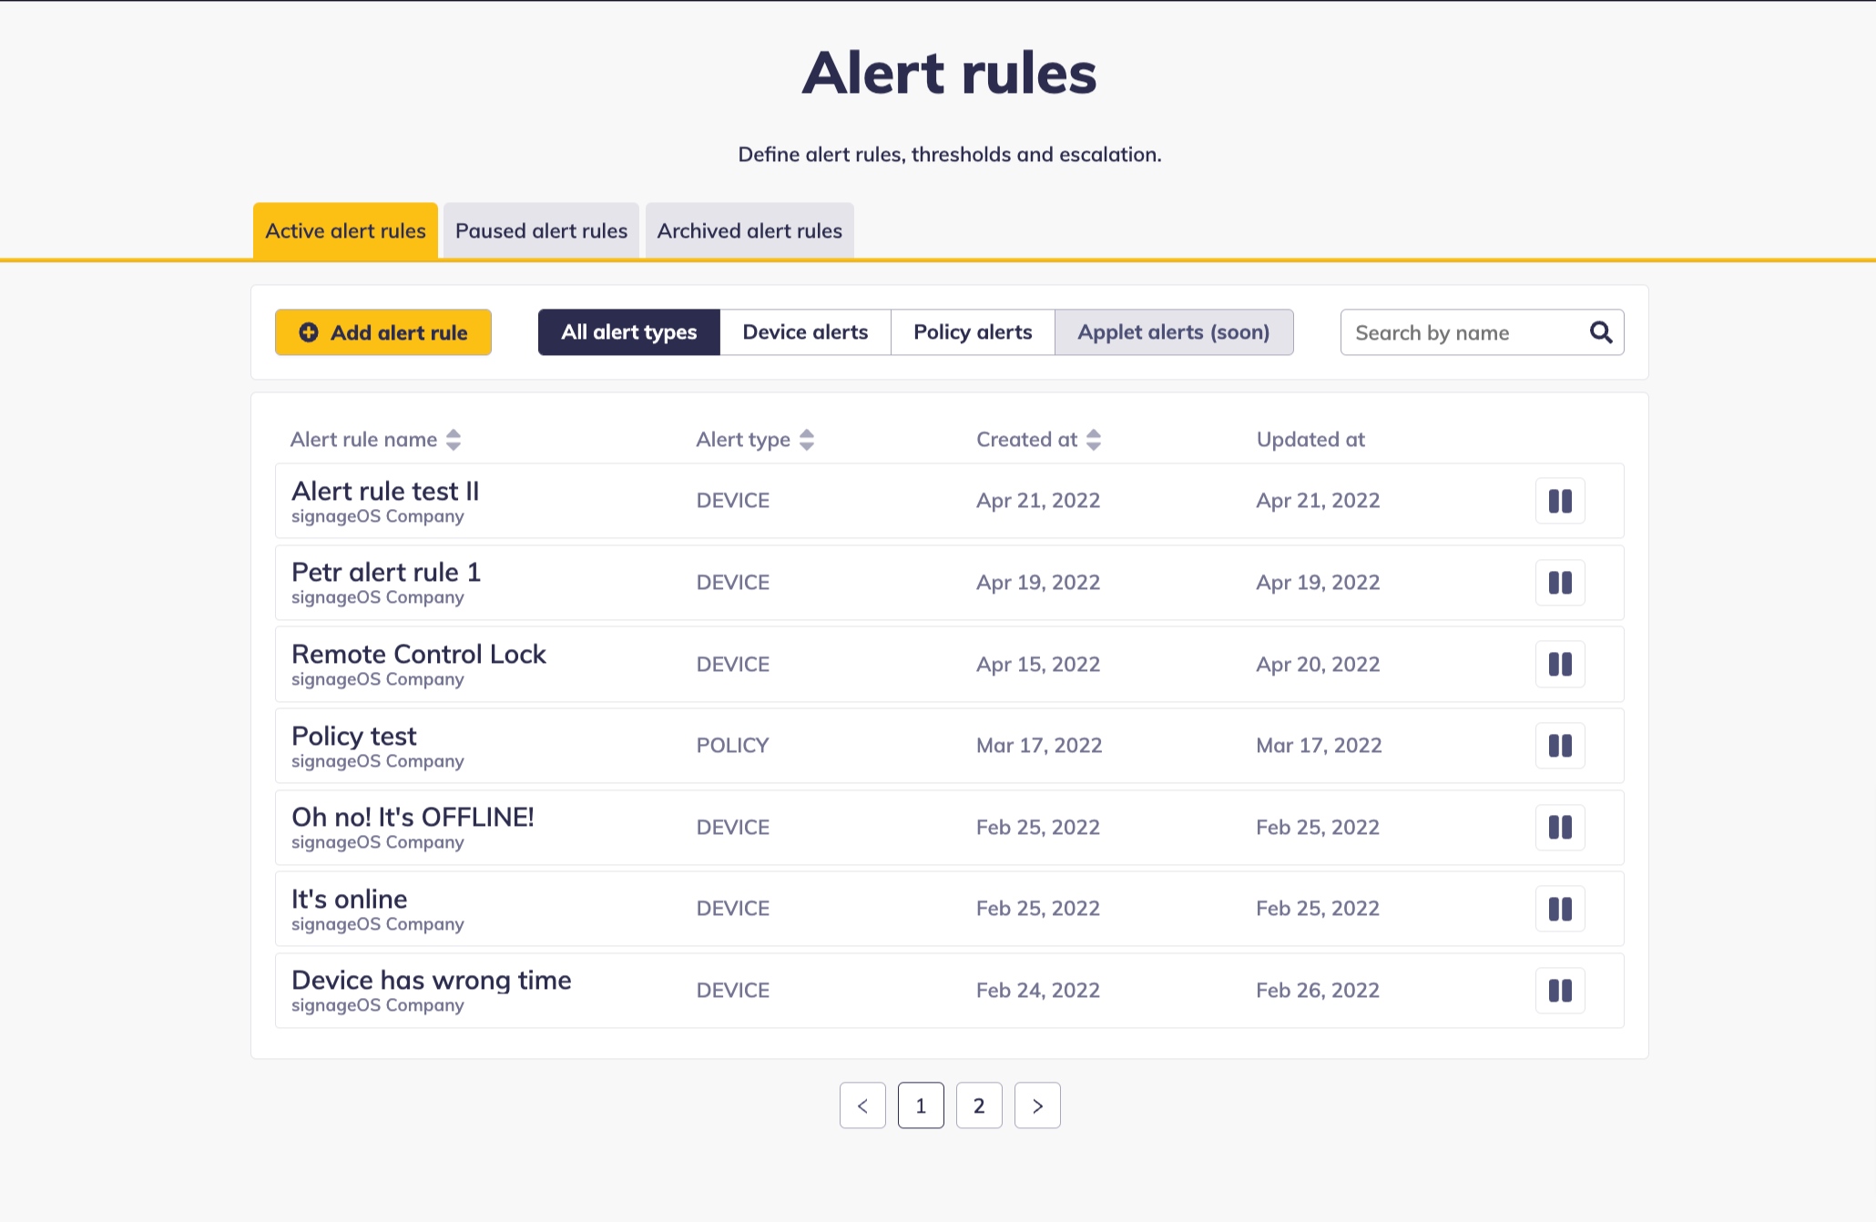Pause the Oh no! It's OFFLINE! rule
Viewport: 1876px width, 1222px height.
click(1560, 828)
